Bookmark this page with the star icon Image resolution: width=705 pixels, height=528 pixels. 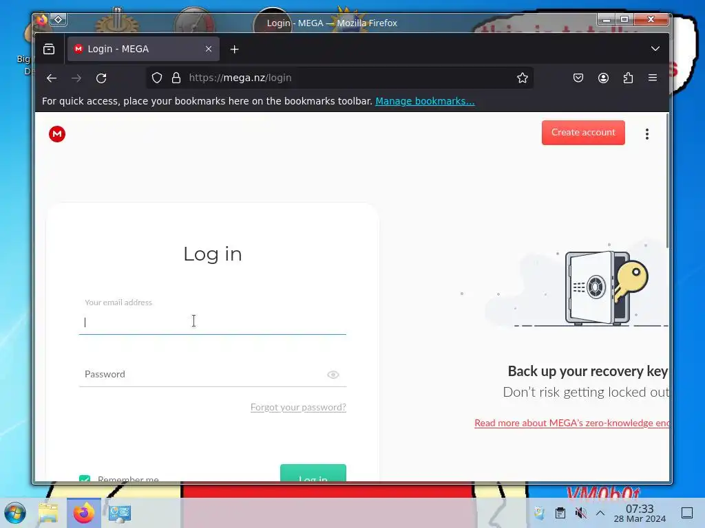click(522, 78)
